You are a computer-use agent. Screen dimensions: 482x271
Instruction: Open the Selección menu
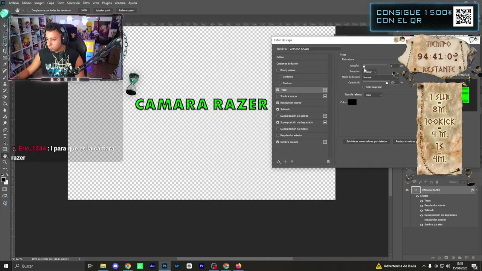tap(73, 3)
